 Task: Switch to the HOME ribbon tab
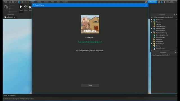tap(32, 2)
